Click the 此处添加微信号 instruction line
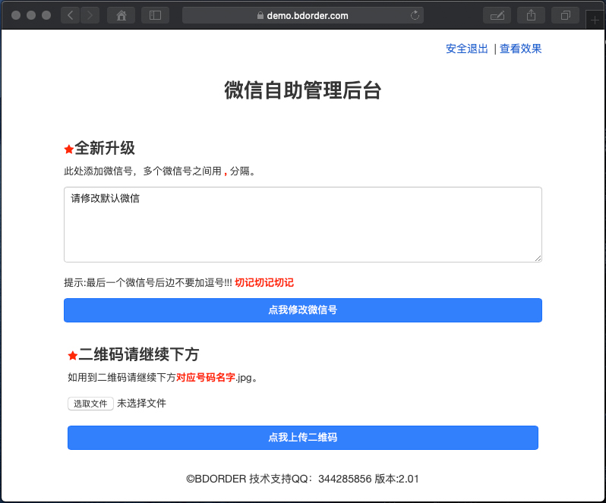The image size is (606, 503). tap(160, 171)
